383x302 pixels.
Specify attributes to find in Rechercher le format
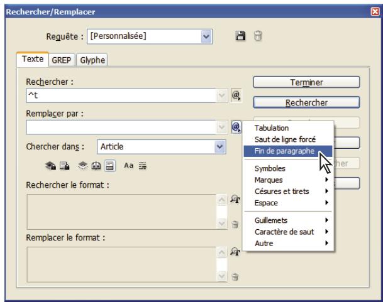click(235, 199)
